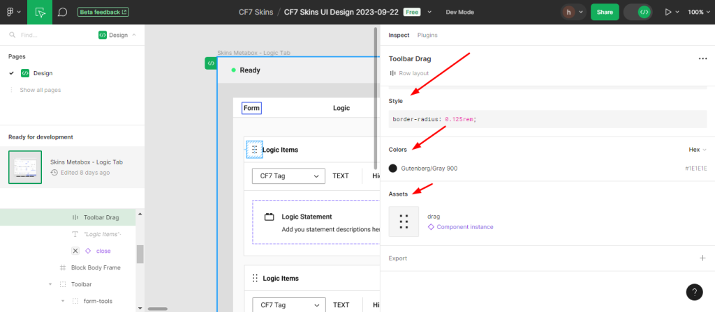Click the Gutenberg/Gray 900 color swatch
The height and width of the screenshot is (312, 715).
tap(393, 169)
